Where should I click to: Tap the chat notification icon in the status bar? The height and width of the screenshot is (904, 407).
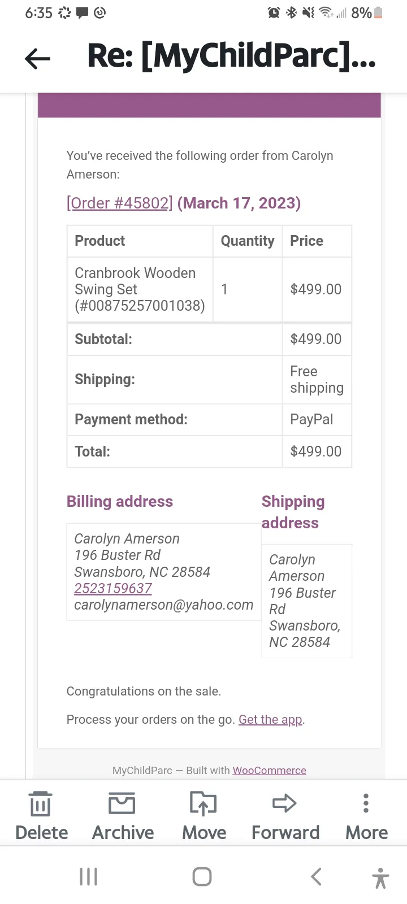click(x=82, y=12)
